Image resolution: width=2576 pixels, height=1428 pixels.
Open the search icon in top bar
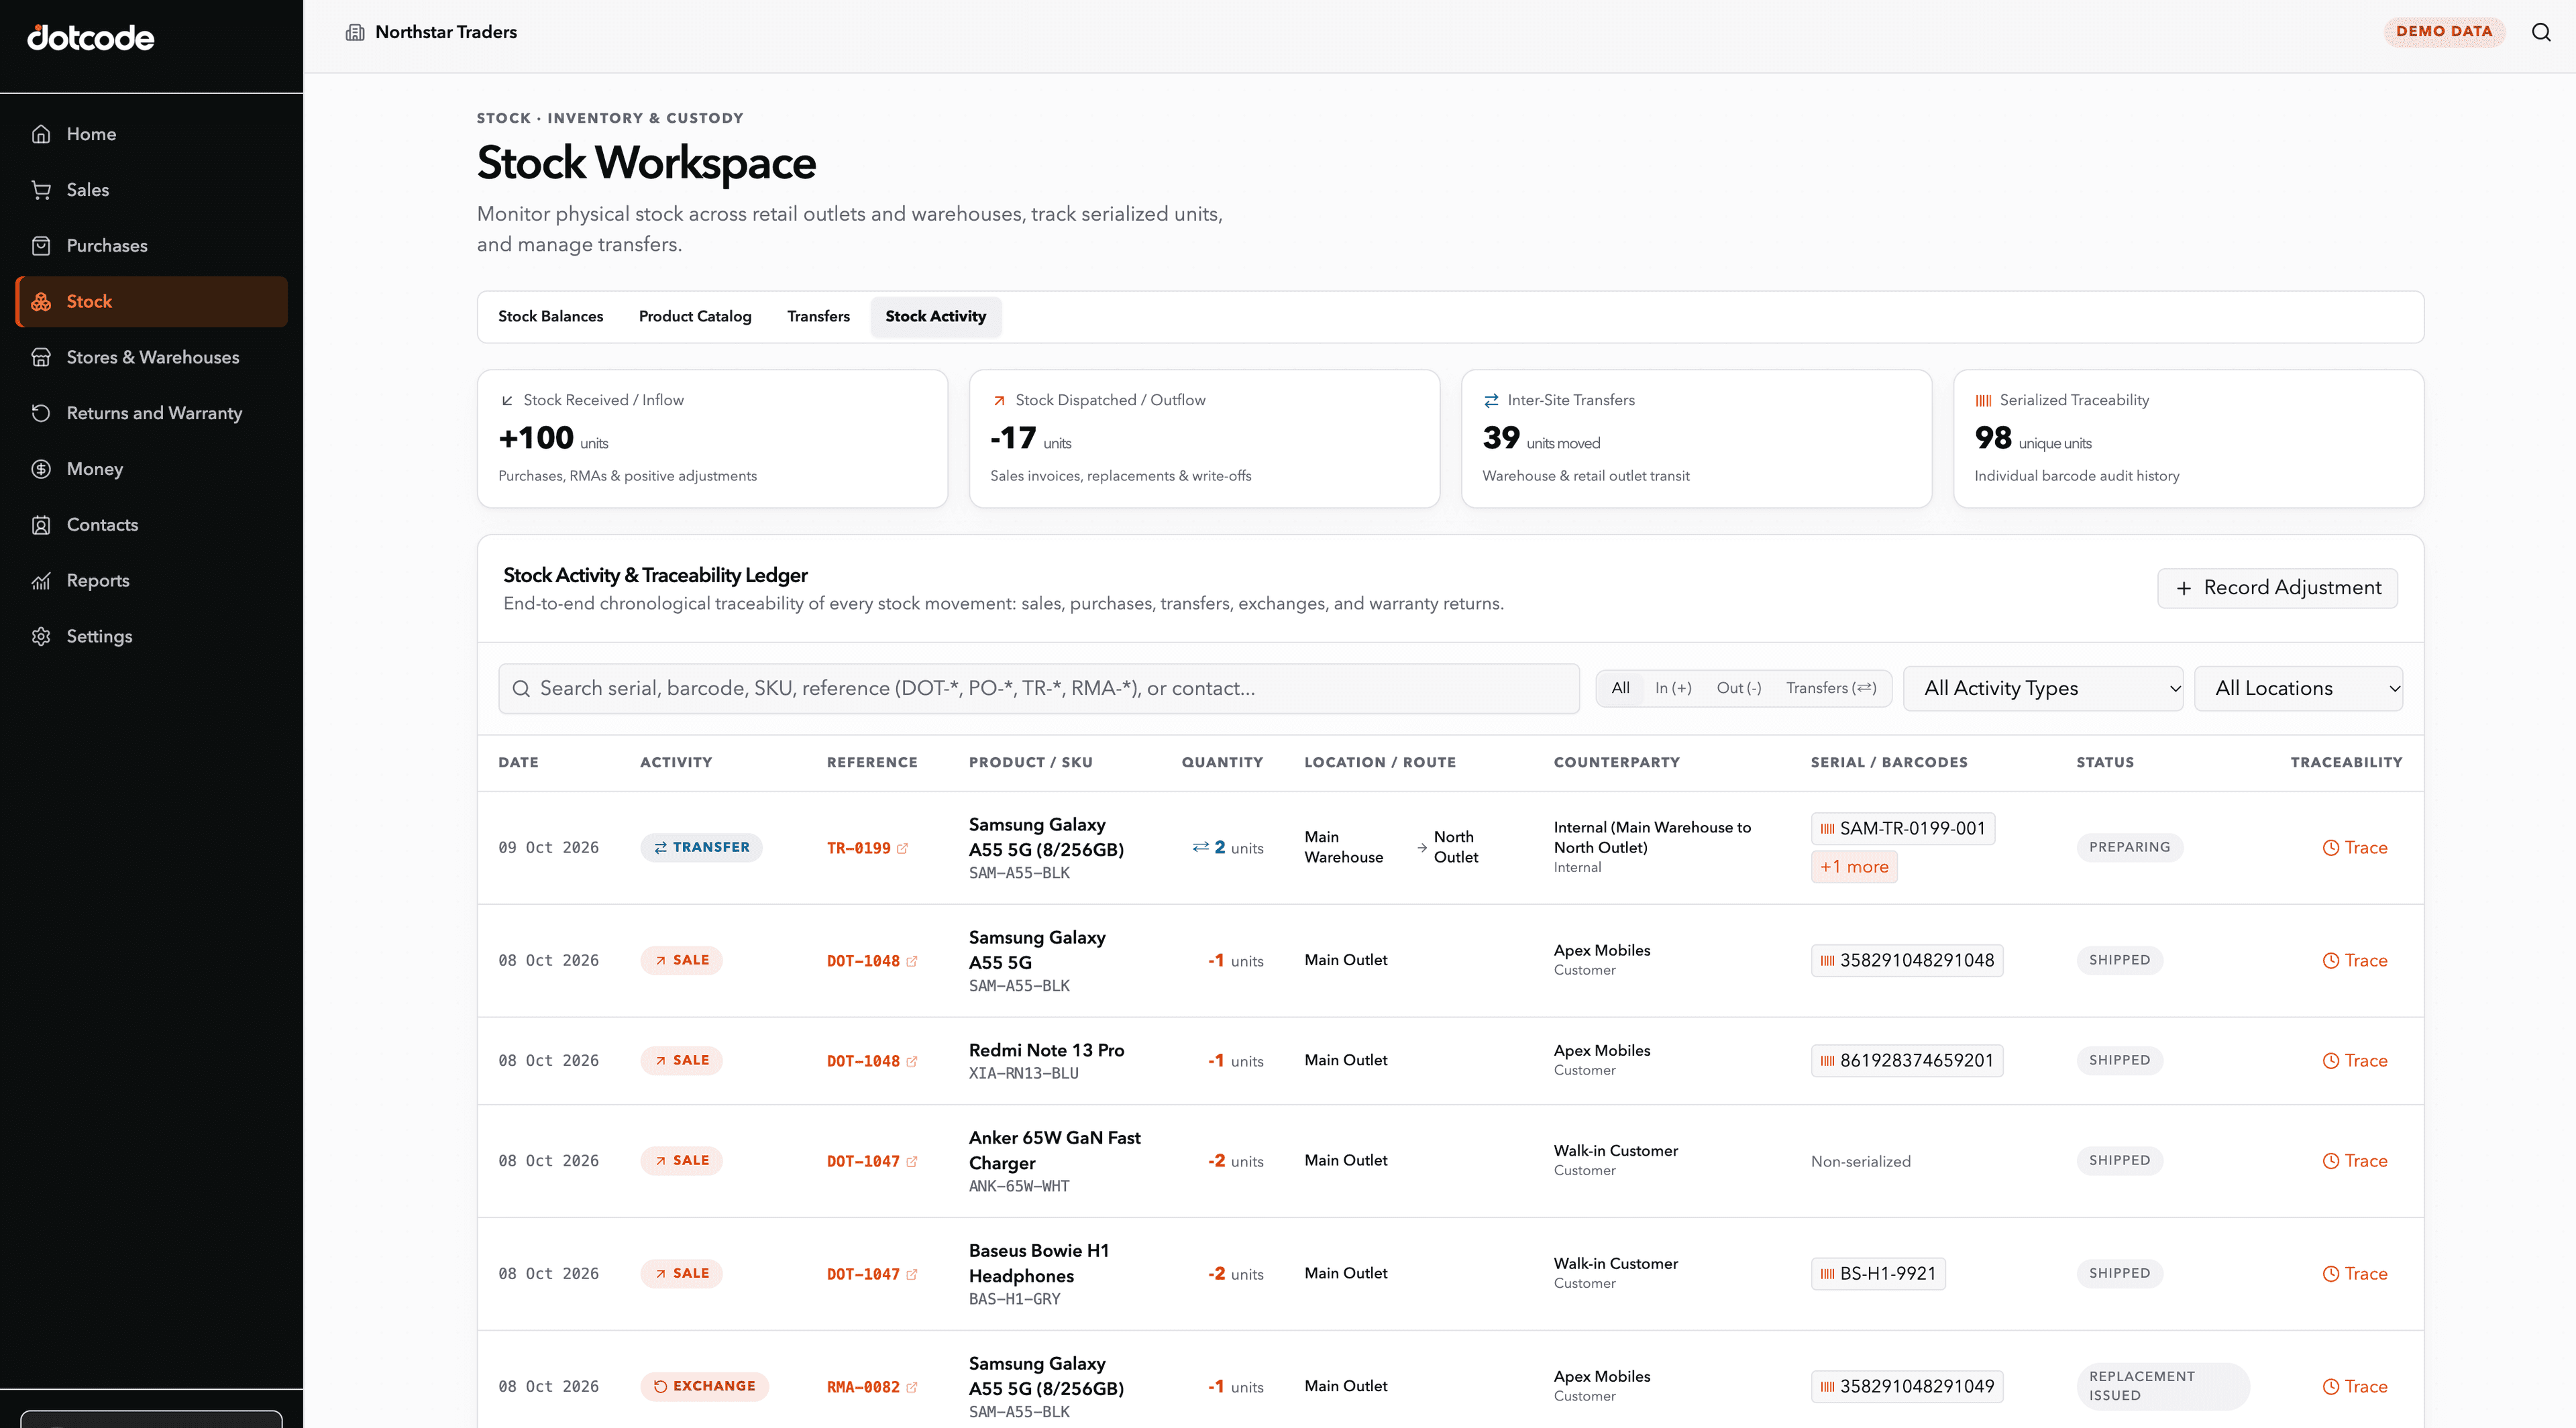(2541, 32)
